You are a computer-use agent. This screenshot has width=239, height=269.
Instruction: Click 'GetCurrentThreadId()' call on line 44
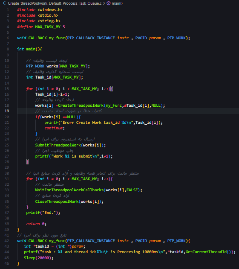tap(208, 252)
